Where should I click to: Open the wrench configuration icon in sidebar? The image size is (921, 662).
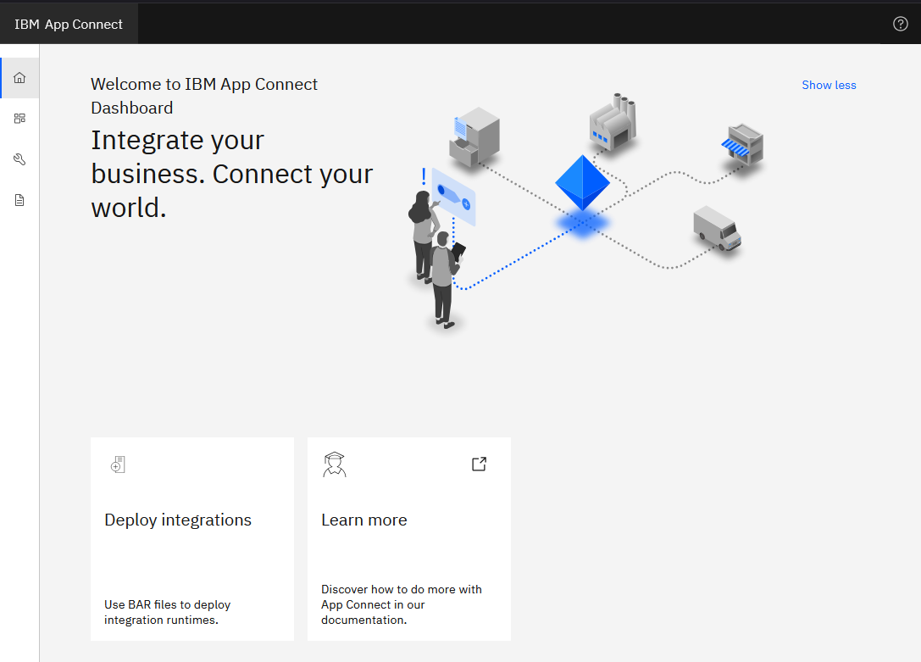point(19,159)
